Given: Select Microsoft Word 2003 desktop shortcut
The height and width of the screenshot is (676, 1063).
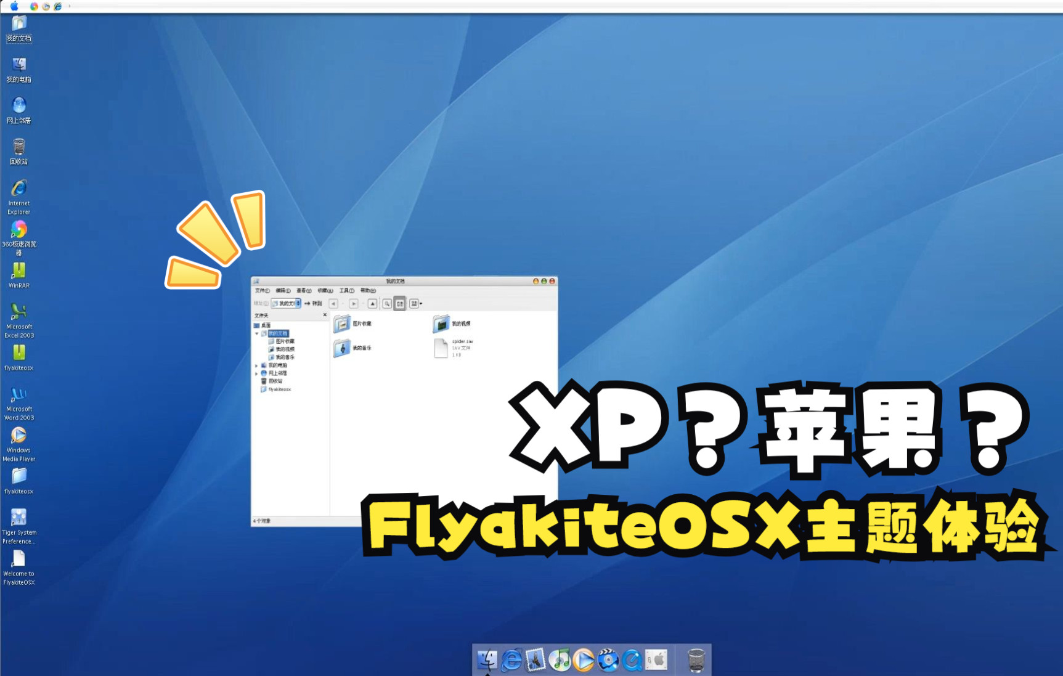Looking at the screenshot, I should (x=19, y=404).
